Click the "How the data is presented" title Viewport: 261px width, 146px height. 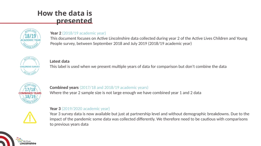65,17
